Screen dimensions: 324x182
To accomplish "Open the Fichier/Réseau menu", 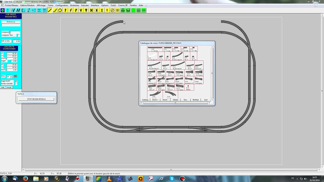I will 11,5.
